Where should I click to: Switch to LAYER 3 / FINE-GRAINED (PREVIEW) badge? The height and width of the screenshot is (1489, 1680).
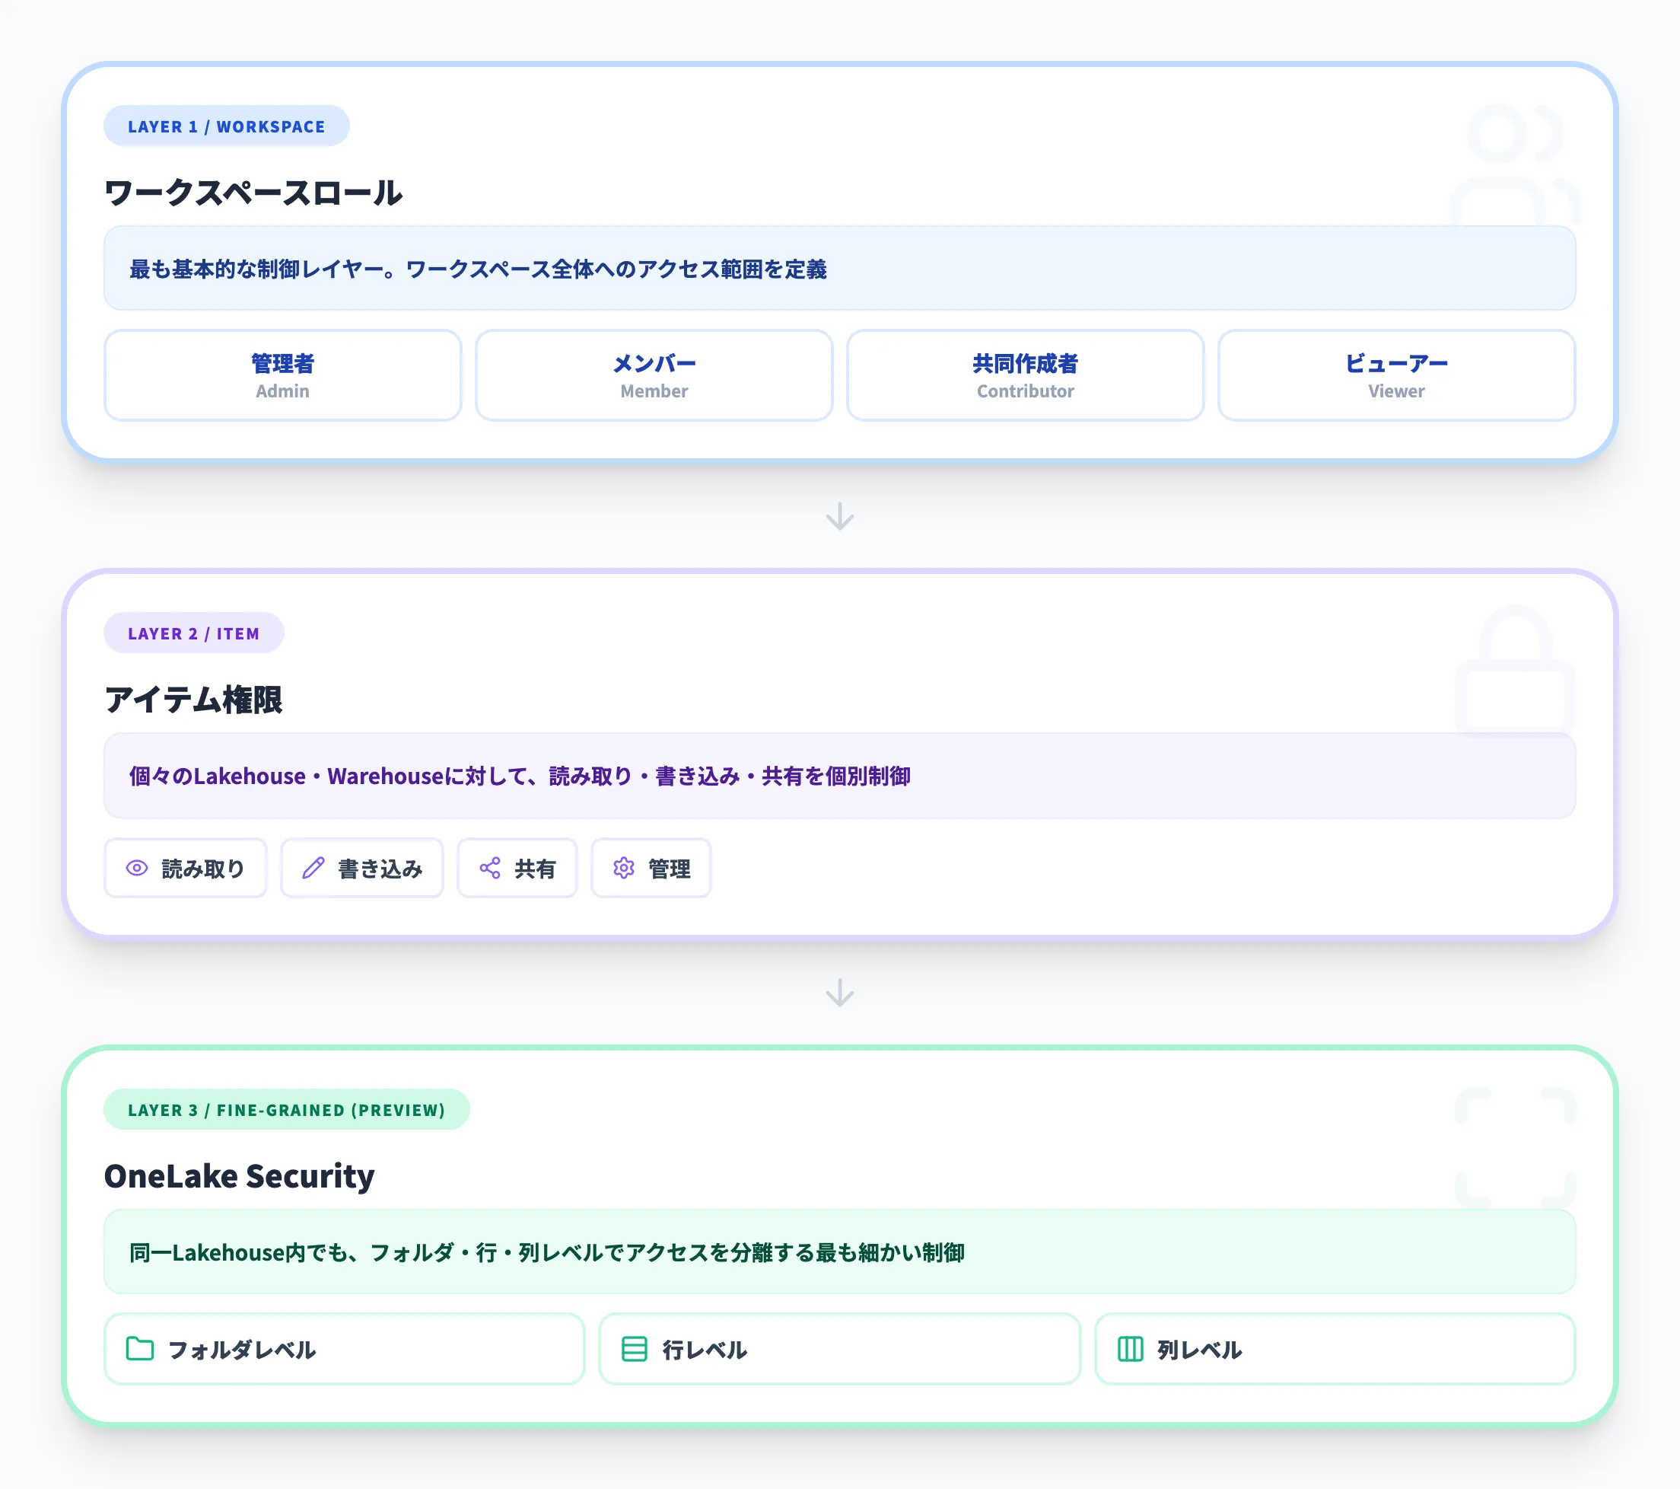tap(286, 1109)
